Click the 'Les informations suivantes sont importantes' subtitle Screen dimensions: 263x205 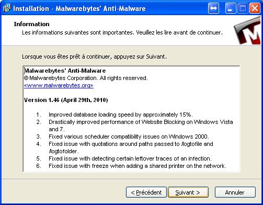click(x=122, y=32)
